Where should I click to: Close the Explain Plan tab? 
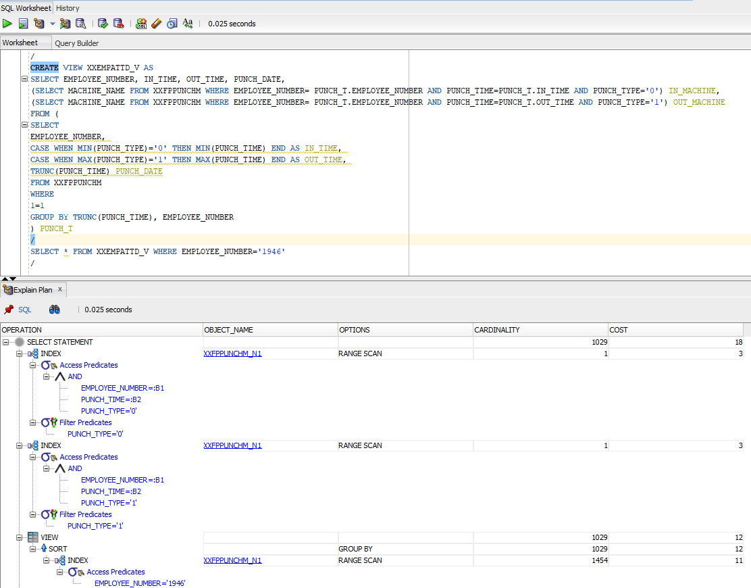60,289
